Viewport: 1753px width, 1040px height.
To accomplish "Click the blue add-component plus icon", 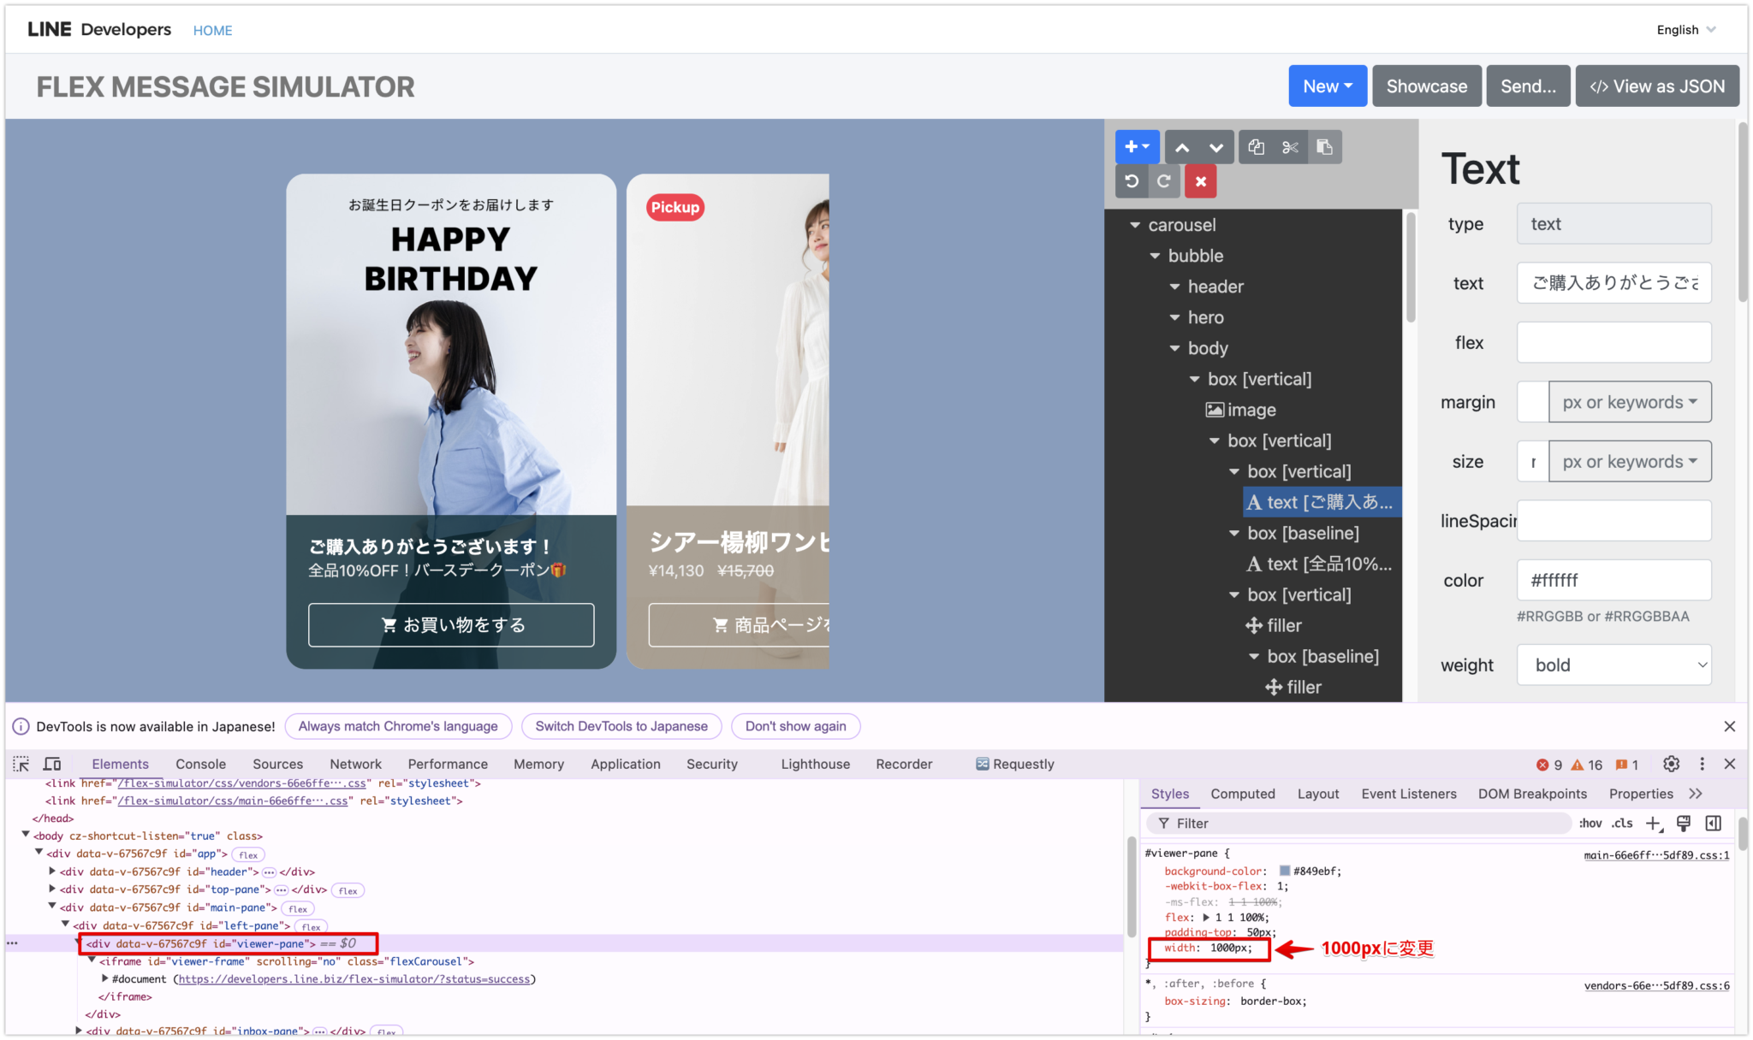I will tap(1137, 146).
